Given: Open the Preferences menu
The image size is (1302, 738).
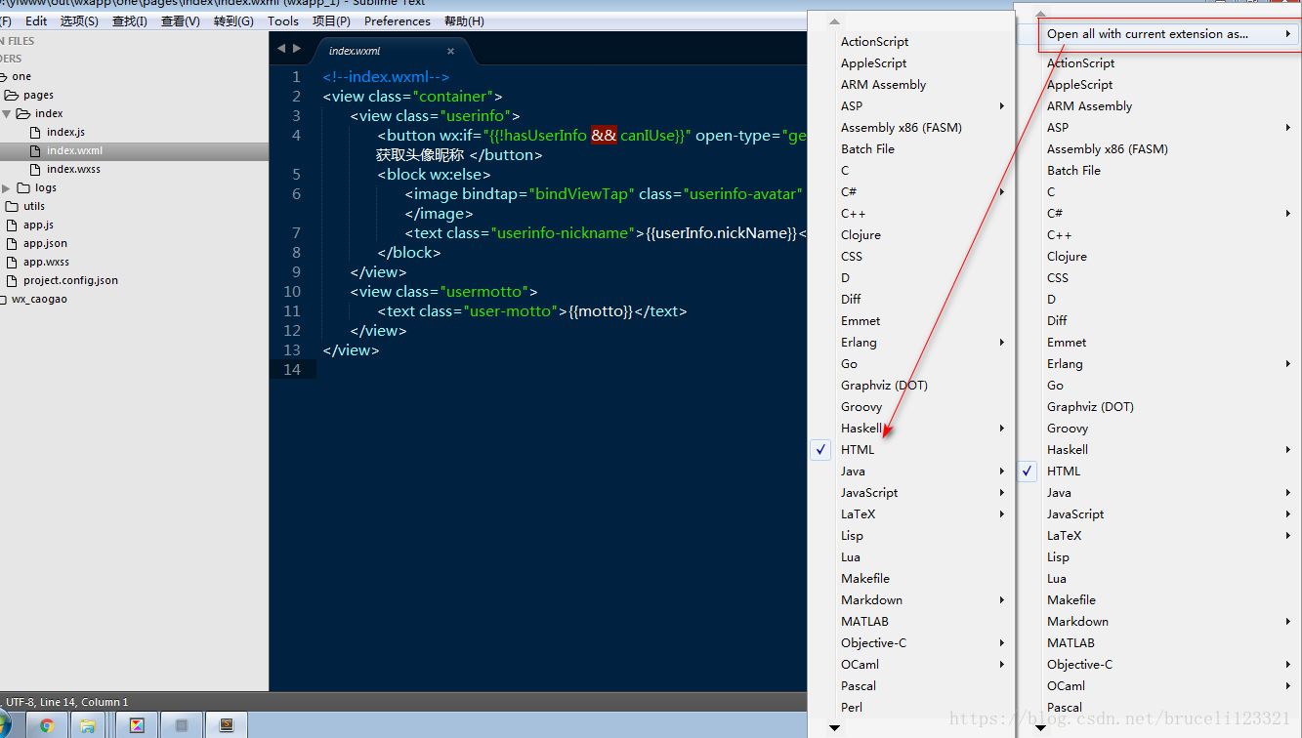Looking at the screenshot, I should pyautogui.click(x=397, y=20).
